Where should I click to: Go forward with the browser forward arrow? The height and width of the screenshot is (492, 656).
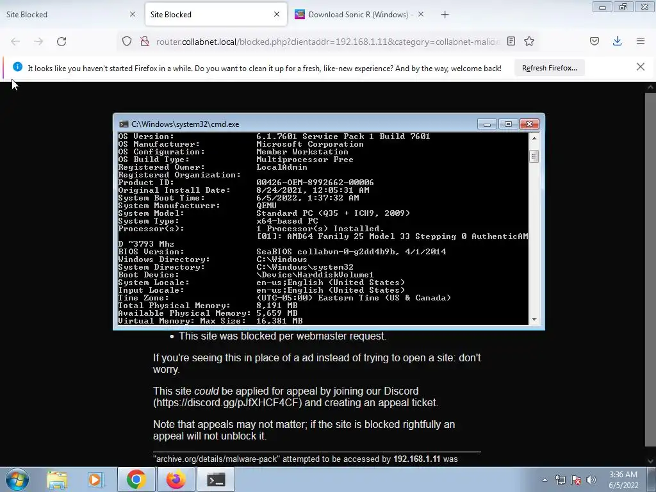(x=38, y=42)
